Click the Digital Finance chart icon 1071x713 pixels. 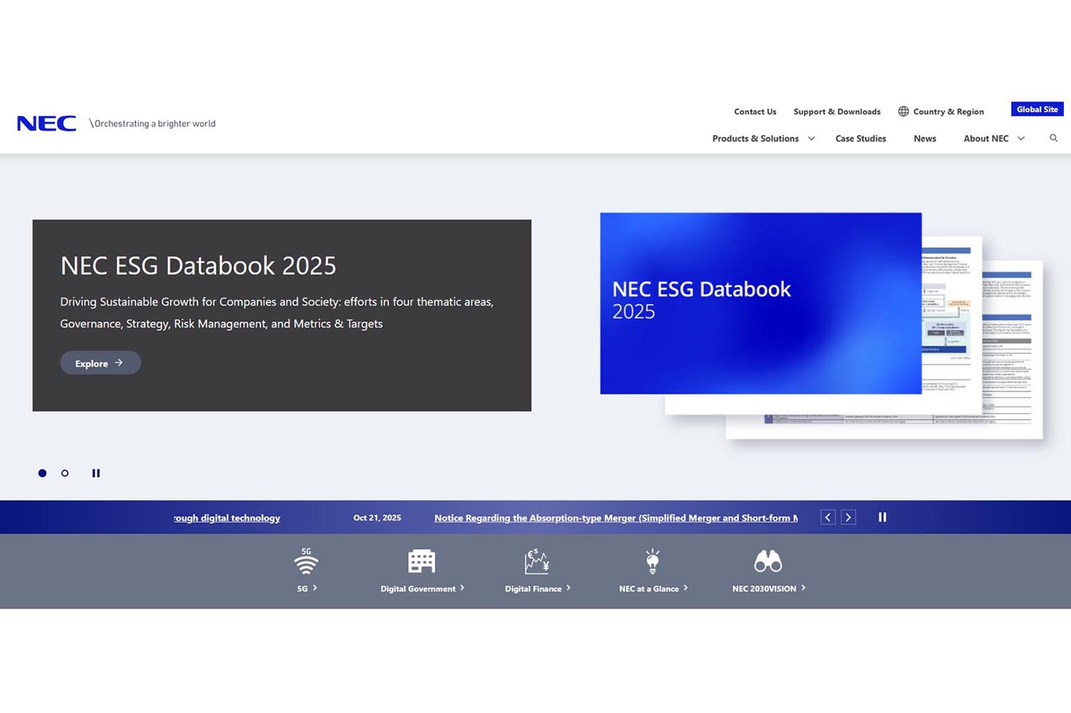tap(537, 562)
